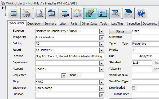This screenshot has height=99, width=159.
Task: Open the Building dropdown list
Action: pyautogui.click(x=101, y=44)
